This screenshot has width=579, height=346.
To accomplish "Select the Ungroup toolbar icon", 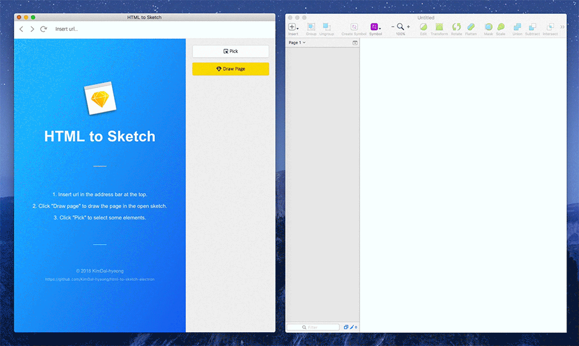I will coord(326,29).
